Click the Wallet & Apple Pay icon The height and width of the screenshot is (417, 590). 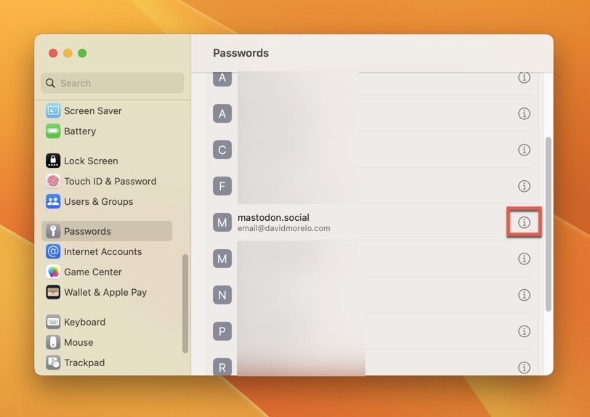pos(53,292)
